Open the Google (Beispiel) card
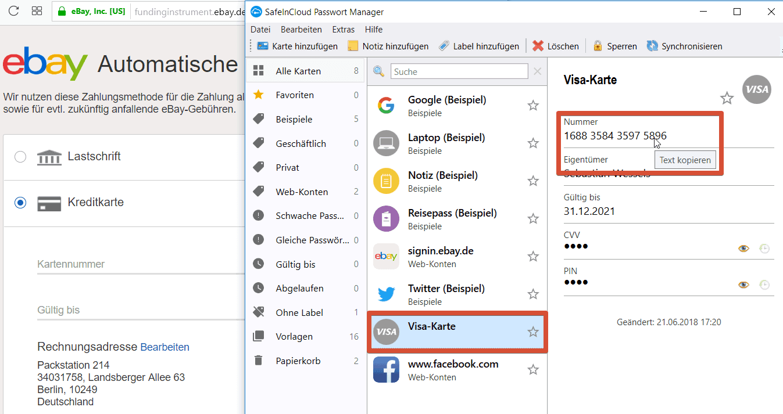The image size is (783, 414). 457,105
